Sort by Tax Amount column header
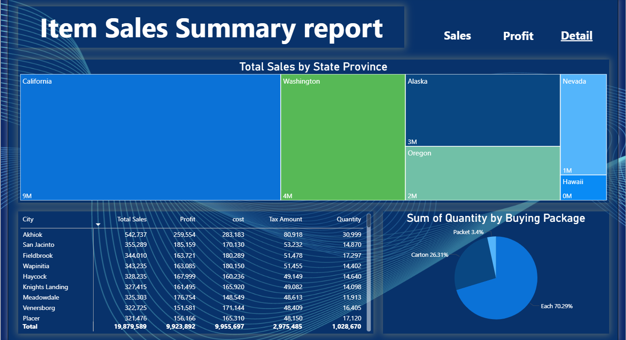This screenshot has height=340, width=626. (x=285, y=219)
